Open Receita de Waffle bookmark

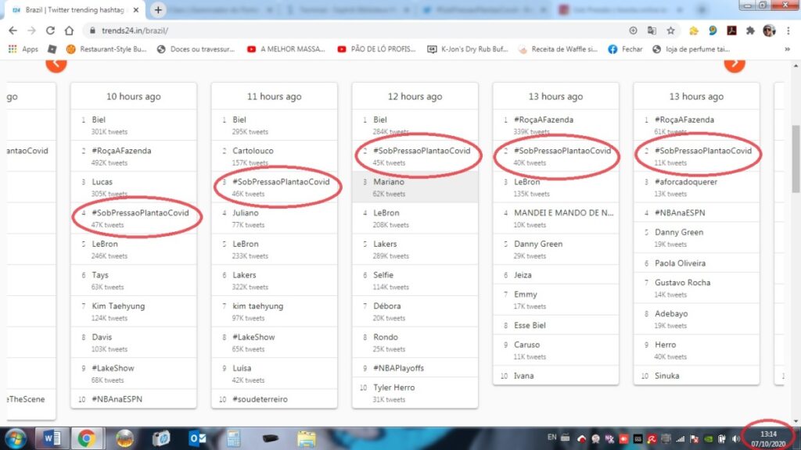pos(558,49)
